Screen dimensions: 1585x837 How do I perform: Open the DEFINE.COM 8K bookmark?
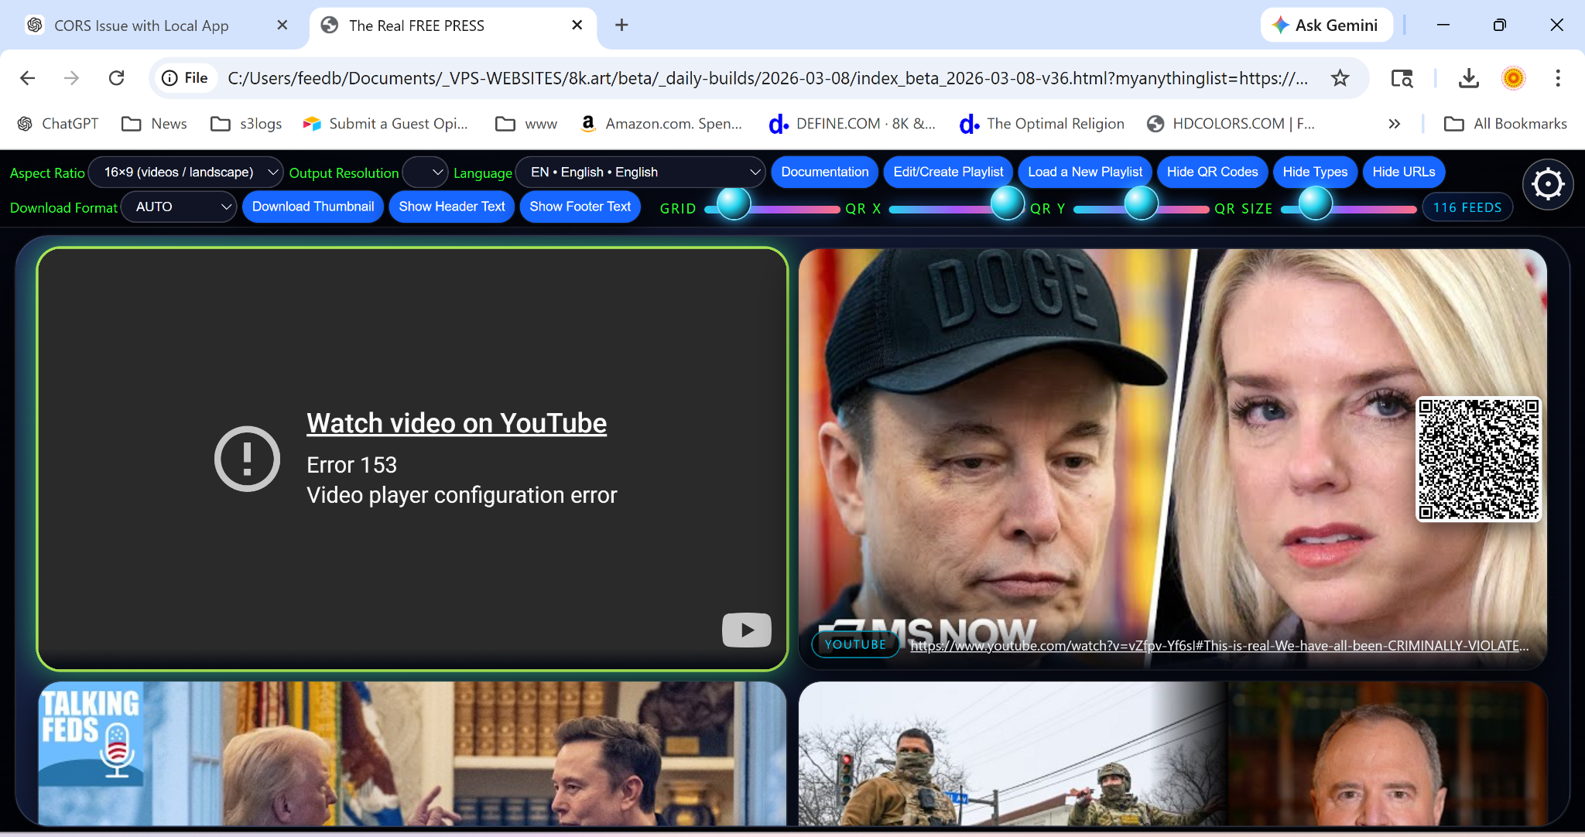pyautogui.click(x=852, y=124)
